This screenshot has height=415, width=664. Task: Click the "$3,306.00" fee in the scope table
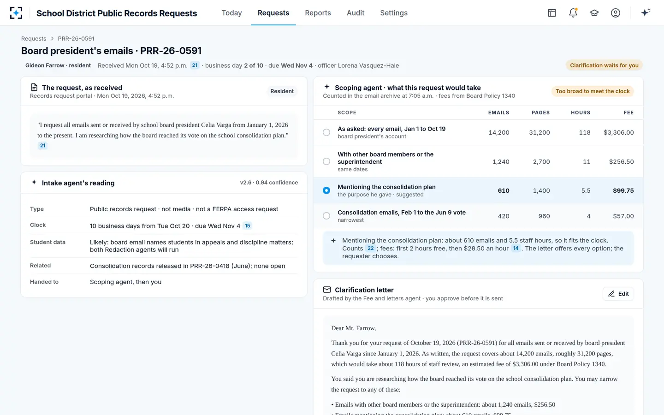(619, 132)
